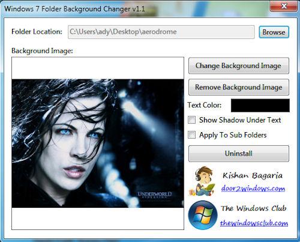Click the Underworld background image preview
The height and width of the screenshot is (242, 300).
pyautogui.click(x=98, y=144)
